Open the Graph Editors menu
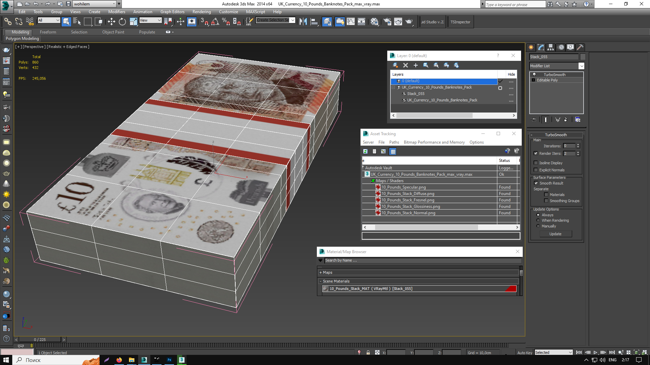This screenshot has width=650, height=365. [172, 12]
